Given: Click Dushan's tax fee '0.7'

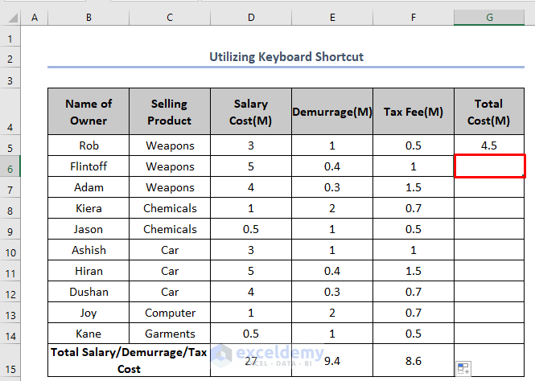Looking at the screenshot, I should coord(414,292).
